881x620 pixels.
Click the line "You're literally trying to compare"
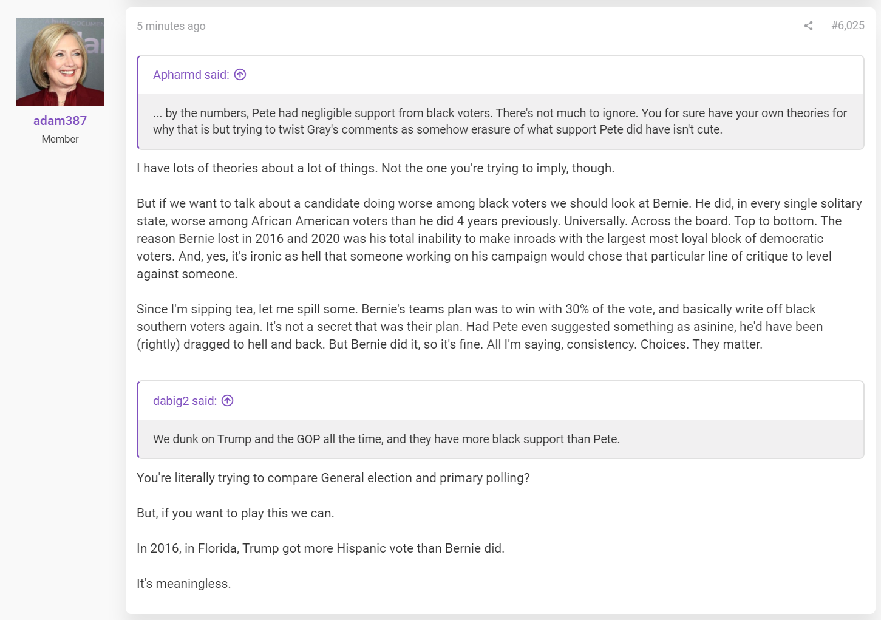(333, 478)
